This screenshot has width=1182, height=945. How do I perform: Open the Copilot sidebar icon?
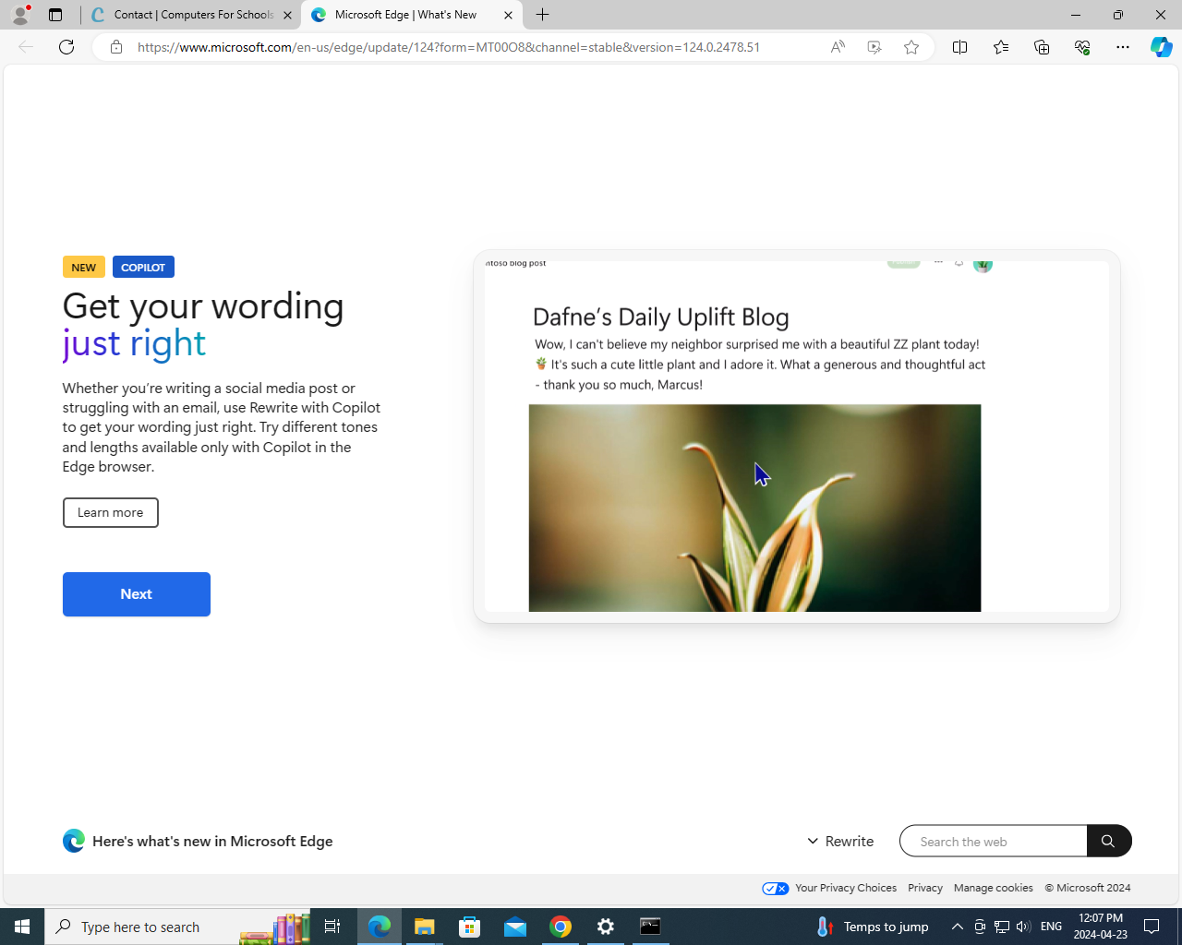pos(1161,47)
